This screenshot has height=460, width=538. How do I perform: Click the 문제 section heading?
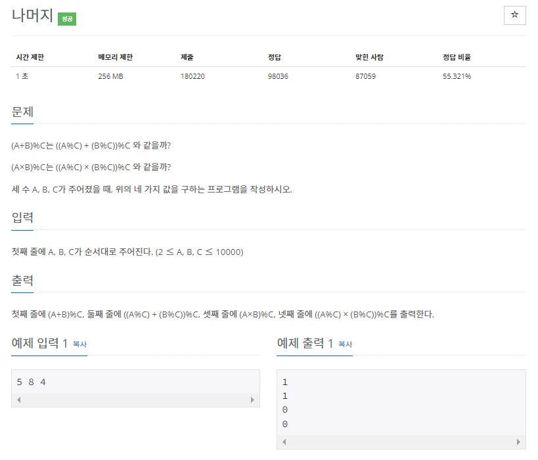[x=22, y=112]
